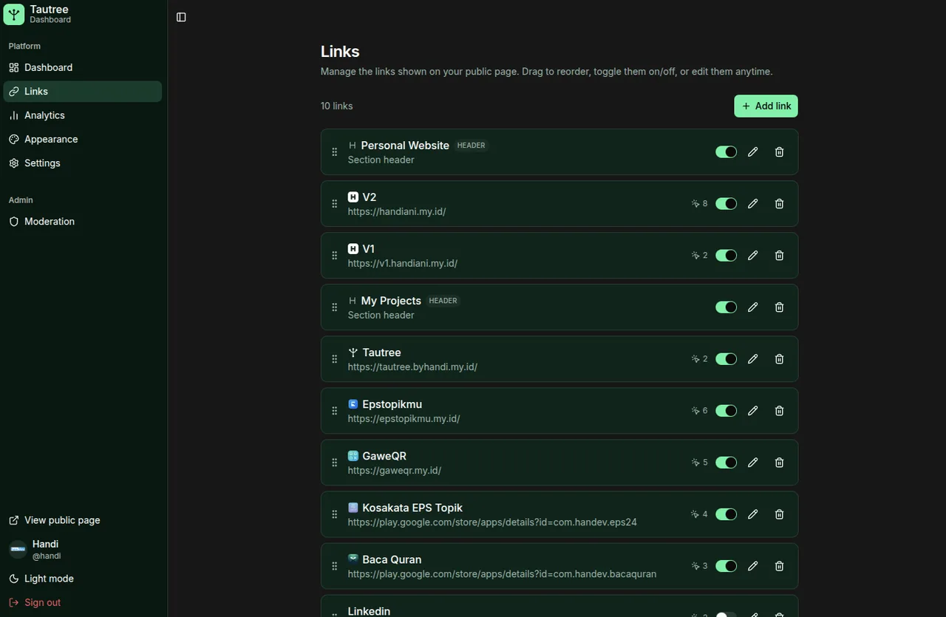The width and height of the screenshot is (946, 617).
Task: Collapse sidebar with the panel toggle icon
Action: click(181, 17)
